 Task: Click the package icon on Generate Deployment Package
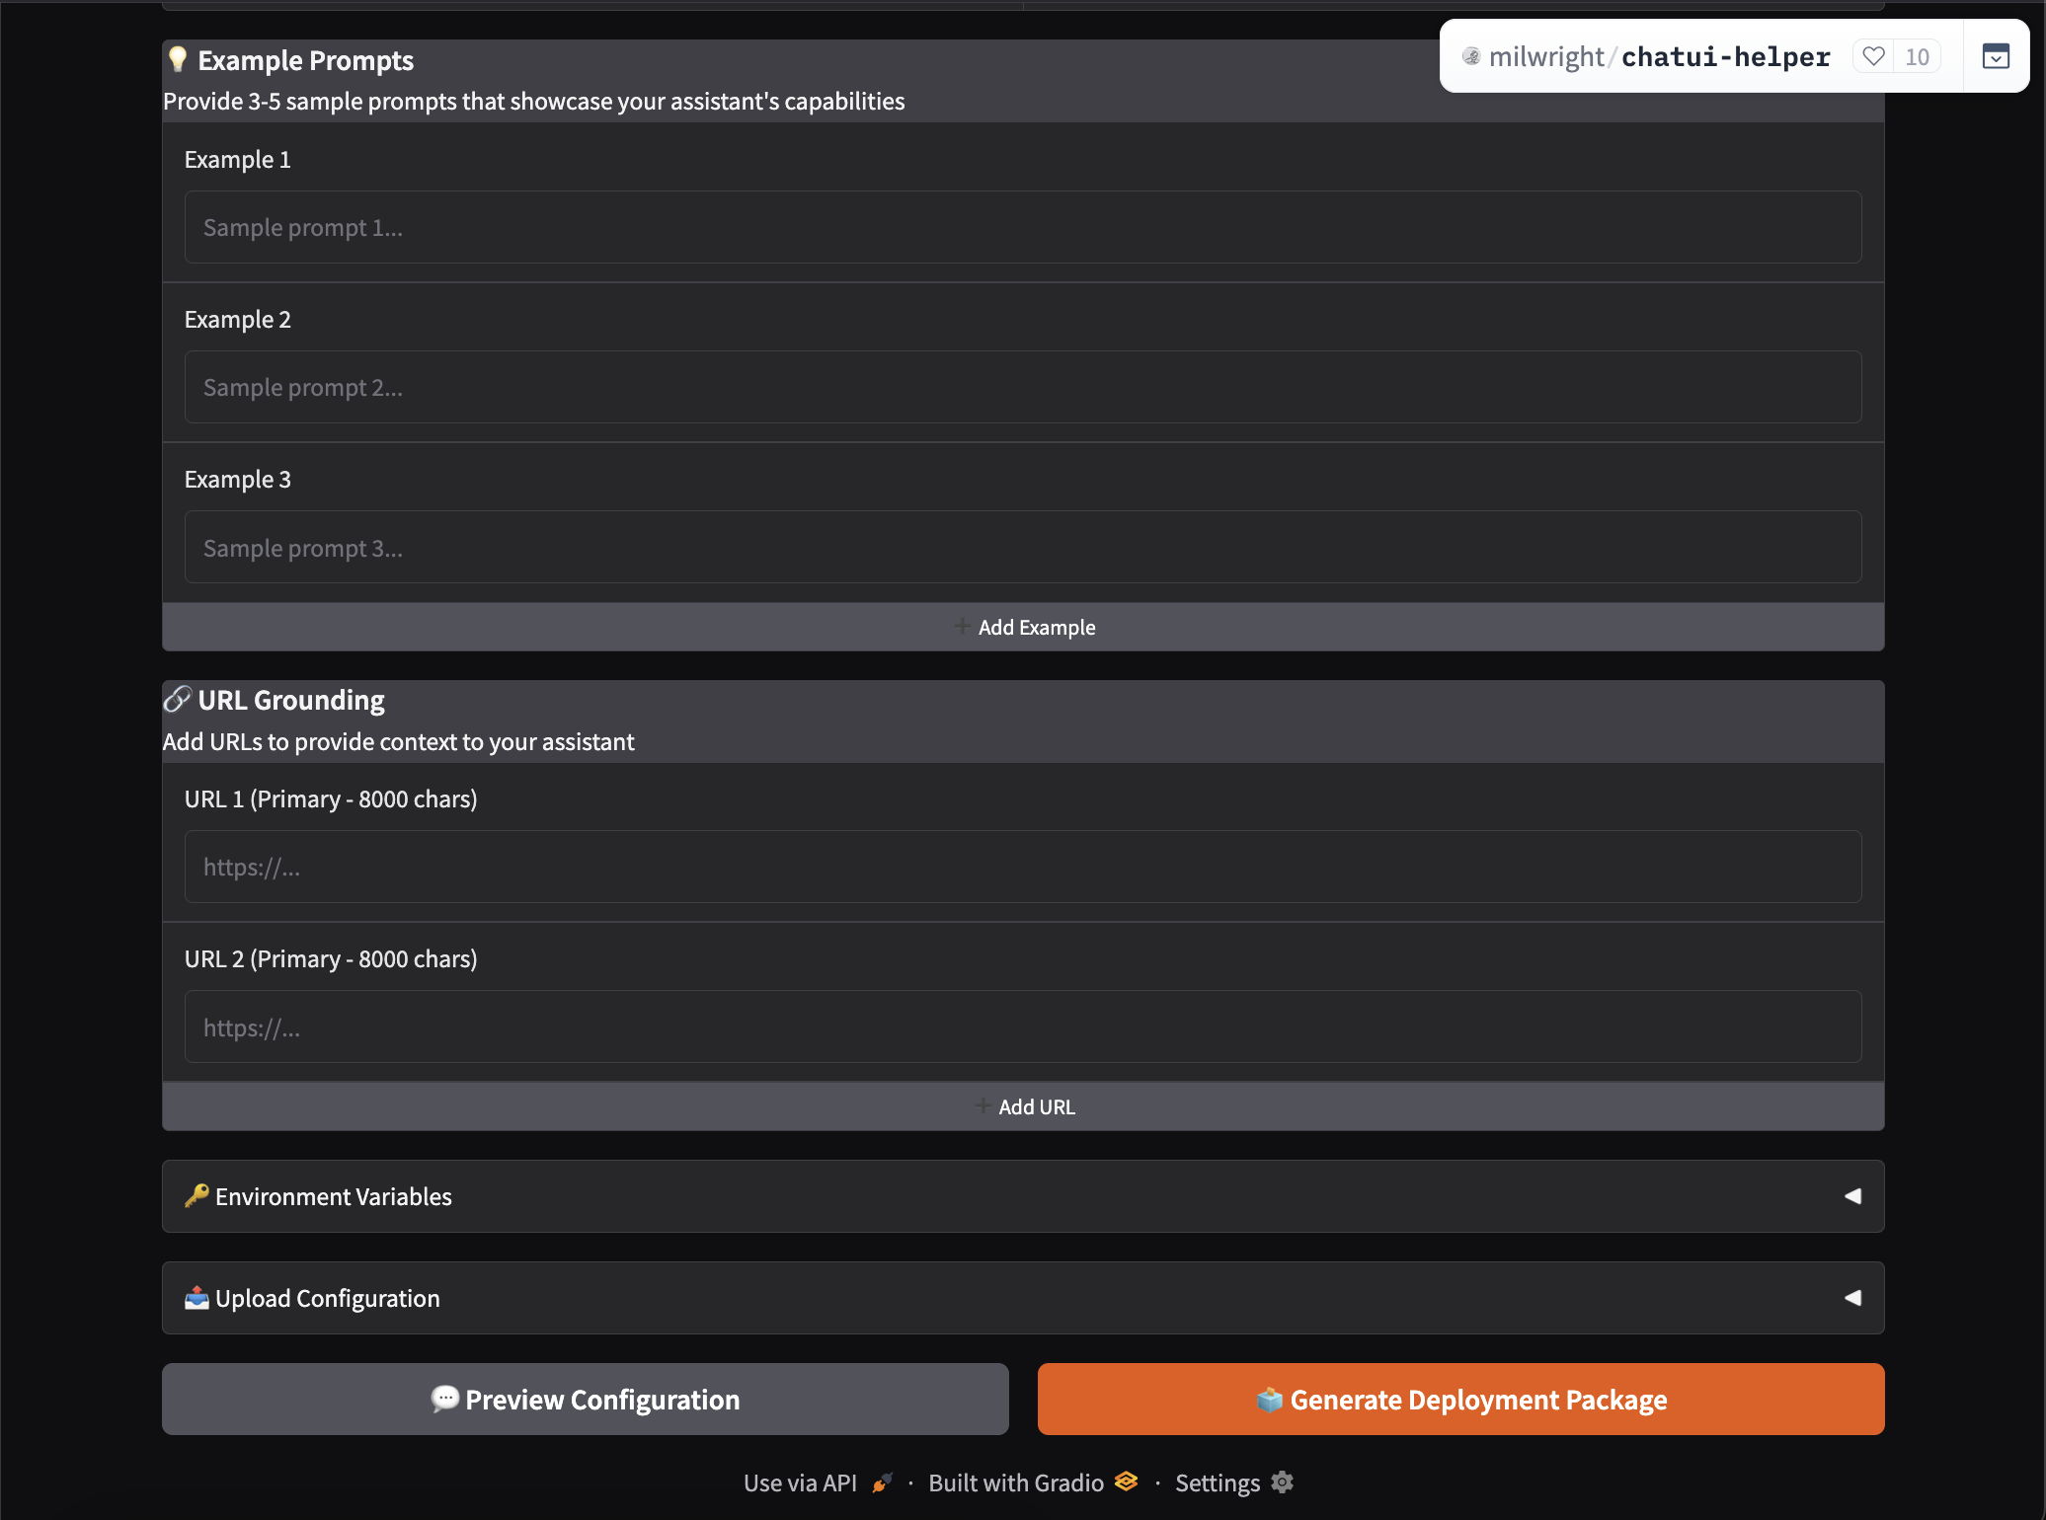pyautogui.click(x=1270, y=1399)
